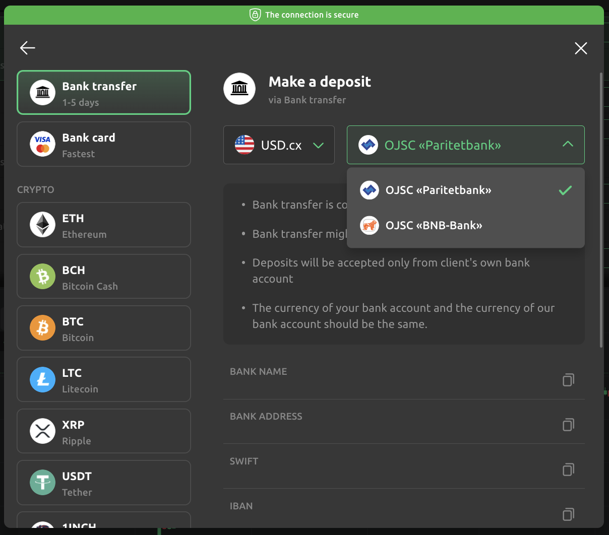Screen dimensions: 609x535
Task: Select the Bitcoin BTC icon
Action: pos(42,327)
